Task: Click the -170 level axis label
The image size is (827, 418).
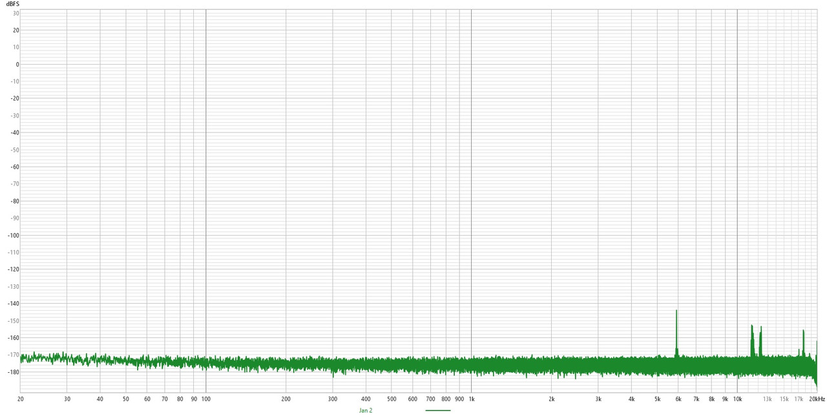Action: pos(13,355)
